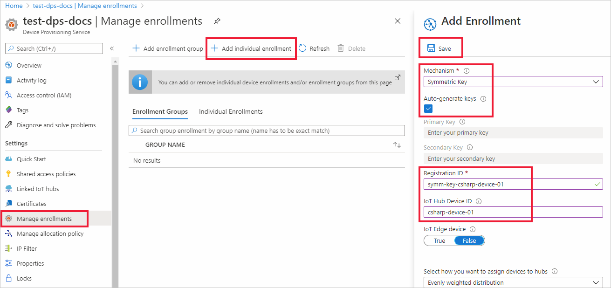Click Add individual enrollment button
Image resolution: width=611 pixels, height=288 pixels.
pyautogui.click(x=251, y=48)
